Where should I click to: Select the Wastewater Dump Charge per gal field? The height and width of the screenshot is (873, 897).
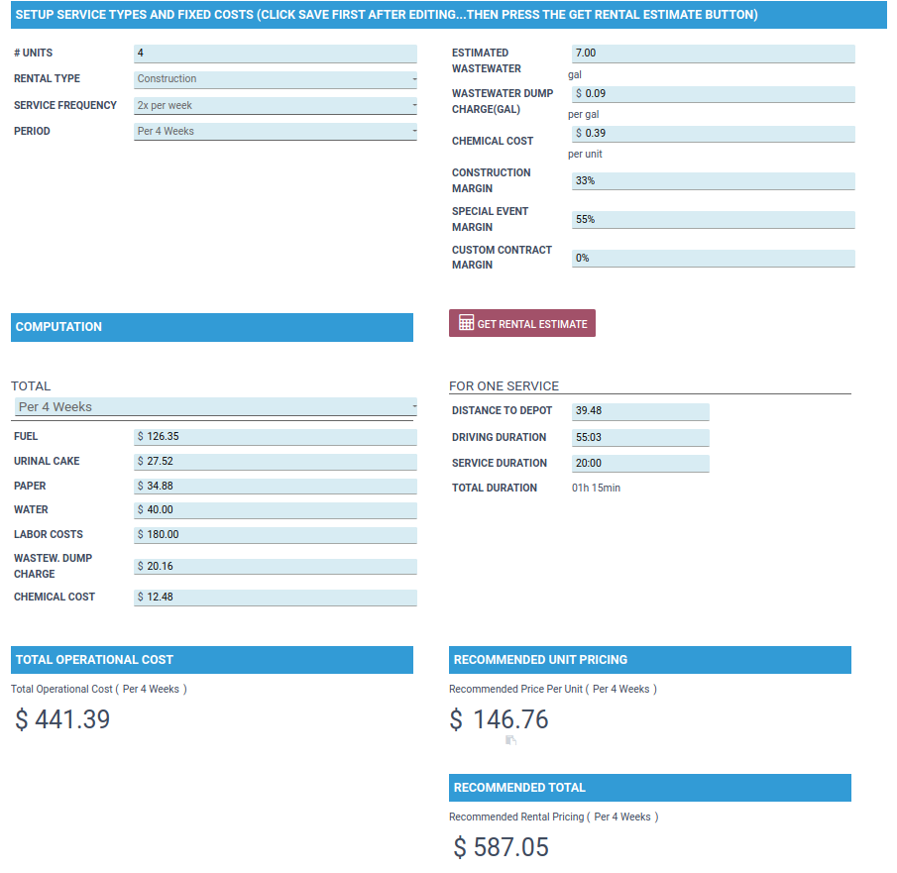pos(712,94)
